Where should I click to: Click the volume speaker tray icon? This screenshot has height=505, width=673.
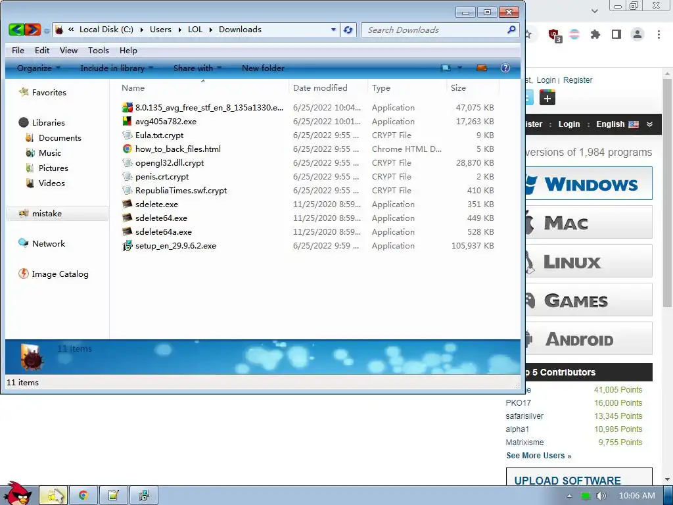click(601, 496)
